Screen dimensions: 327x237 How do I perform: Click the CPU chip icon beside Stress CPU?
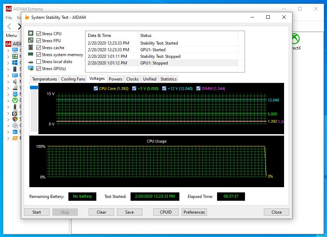(31, 33)
